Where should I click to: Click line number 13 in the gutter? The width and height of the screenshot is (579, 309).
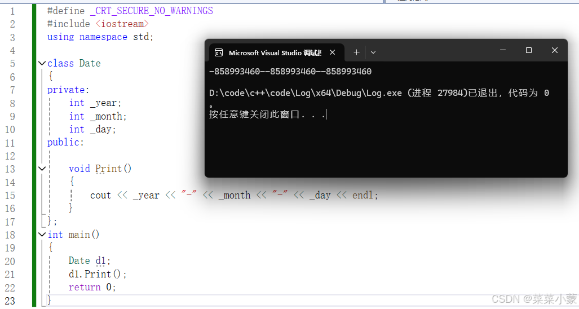10,169
